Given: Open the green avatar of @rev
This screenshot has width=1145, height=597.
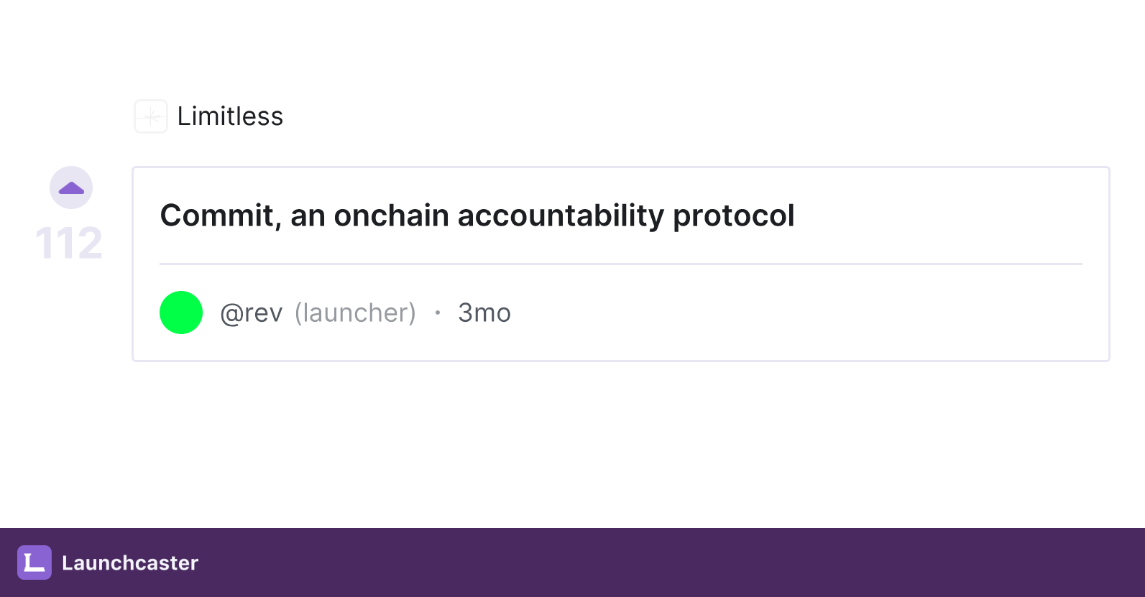Looking at the screenshot, I should click(181, 313).
